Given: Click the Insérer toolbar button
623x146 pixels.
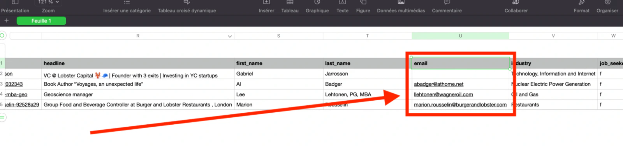Looking at the screenshot, I should pyautogui.click(x=266, y=7).
